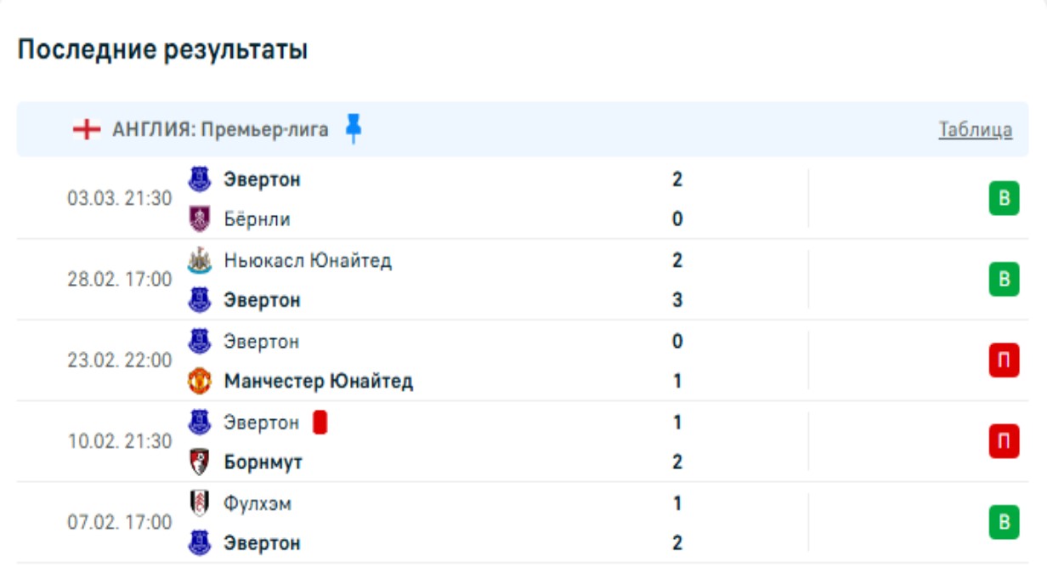Viewport: 1047px width, 567px height.
Task: Click the Последние результаты heading
Action: tap(162, 50)
